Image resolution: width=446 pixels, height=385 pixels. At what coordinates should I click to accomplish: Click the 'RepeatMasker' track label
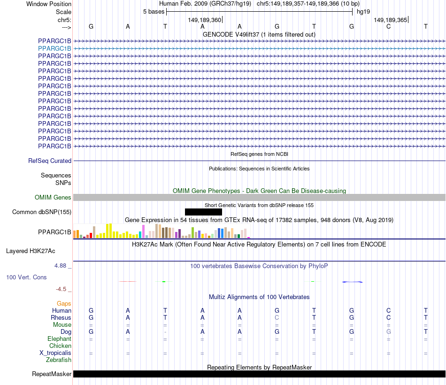tap(52, 374)
